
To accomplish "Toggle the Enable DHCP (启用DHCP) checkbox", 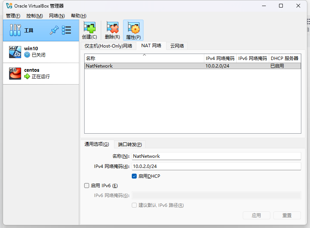I will coord(134,176).
